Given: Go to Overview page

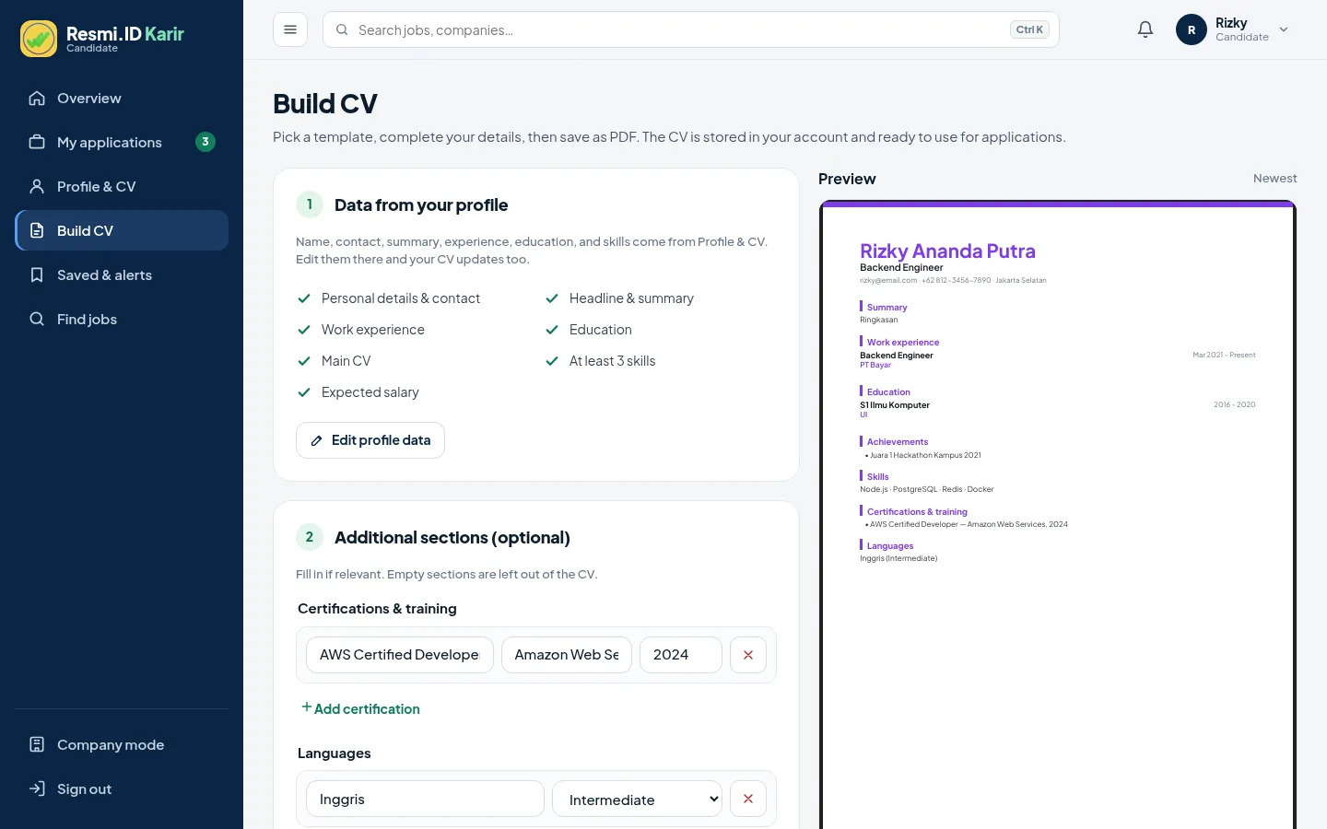Looking at the screenshot, I should 122,98.
